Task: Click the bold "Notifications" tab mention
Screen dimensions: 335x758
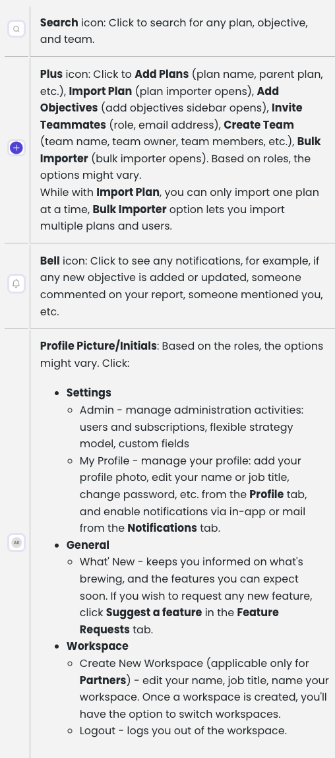Action: click(x=162, y=528)
